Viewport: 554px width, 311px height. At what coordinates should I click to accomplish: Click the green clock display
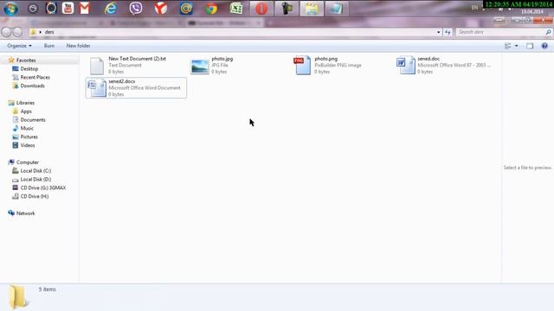[519, 4]
